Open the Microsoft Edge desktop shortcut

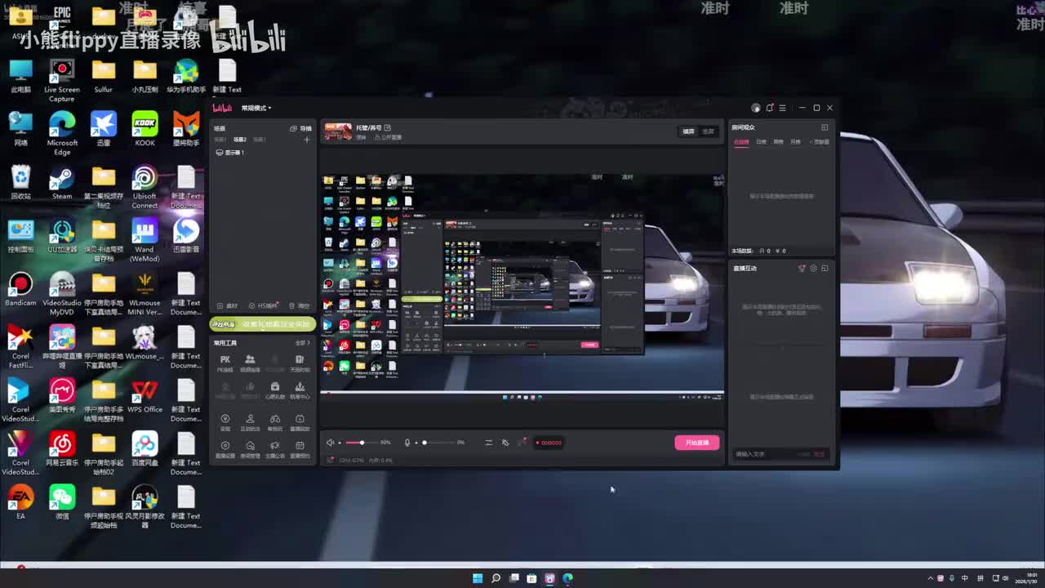coord(62,134)
